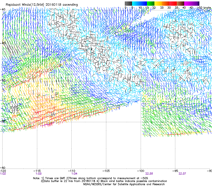Click the '-95' longitude label
The height and width of the screenshot is (186, 212).
click(175, 171)
